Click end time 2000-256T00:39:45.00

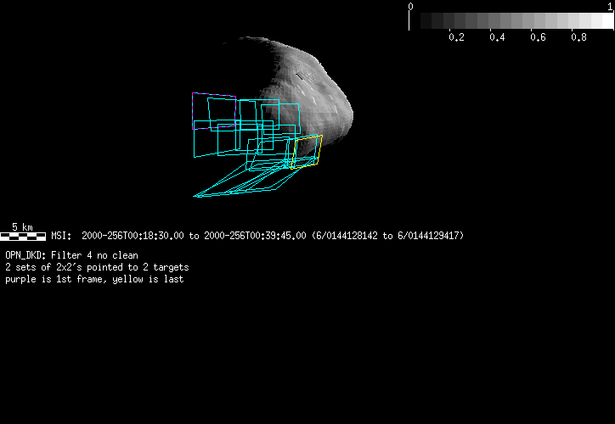click(x=255, y=236)
